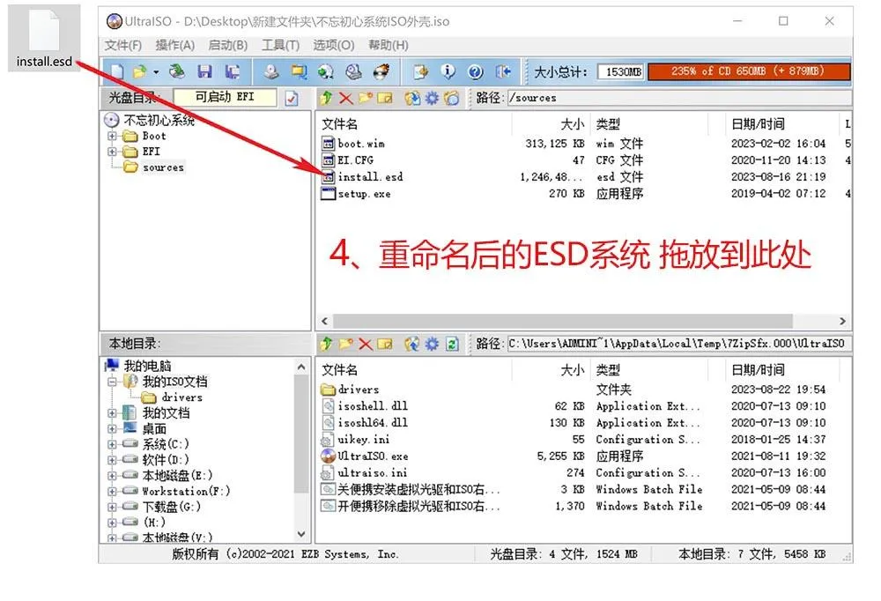Screen dimensions: 881x601
Task: Click boot image checkmark icon beside 可启动 EFI
Action: 292,98
